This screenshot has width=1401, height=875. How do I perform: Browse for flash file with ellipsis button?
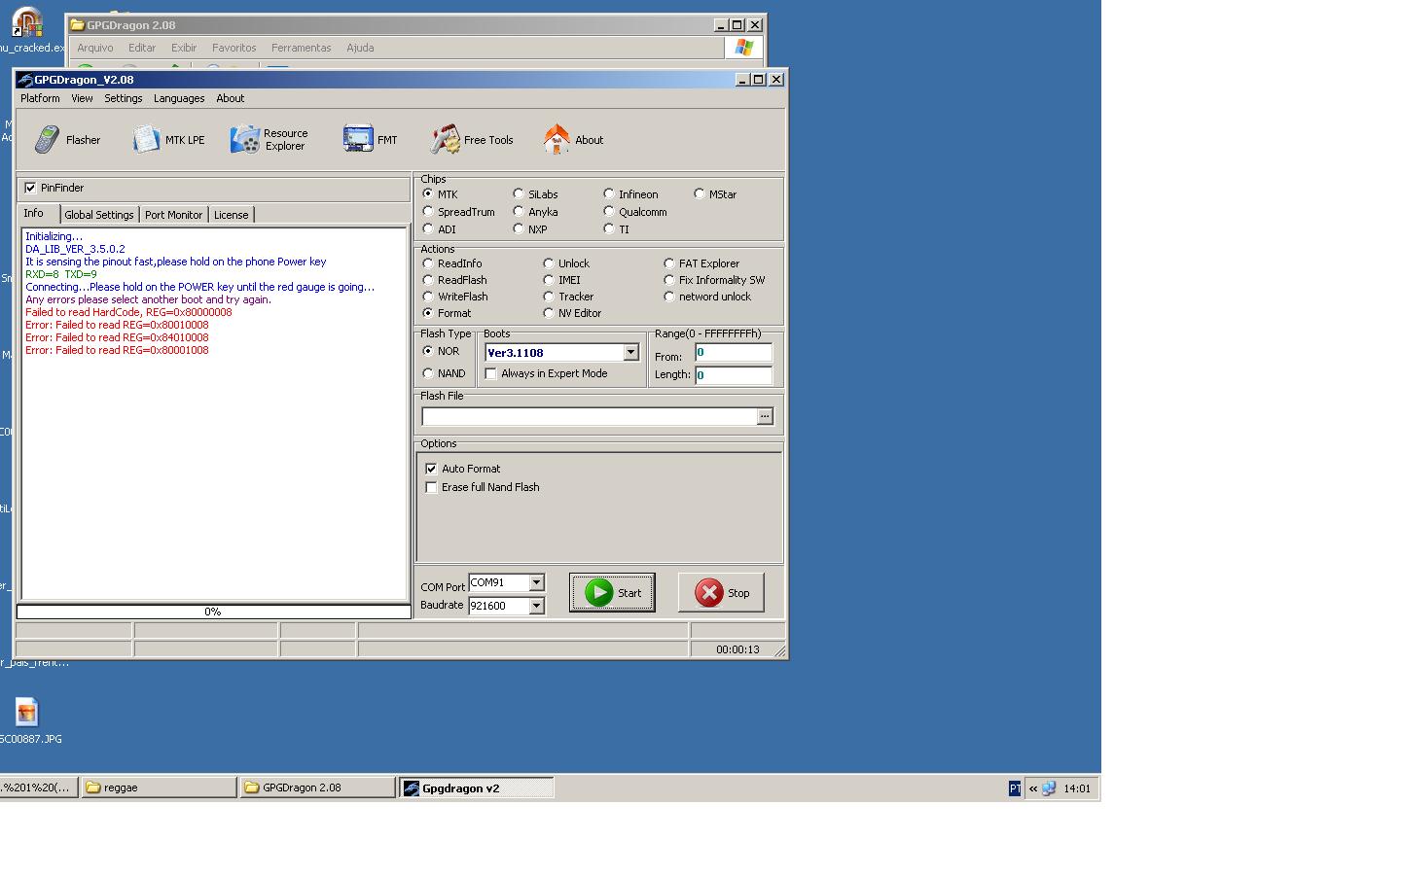pyautogui.click(x=765, y=416)
